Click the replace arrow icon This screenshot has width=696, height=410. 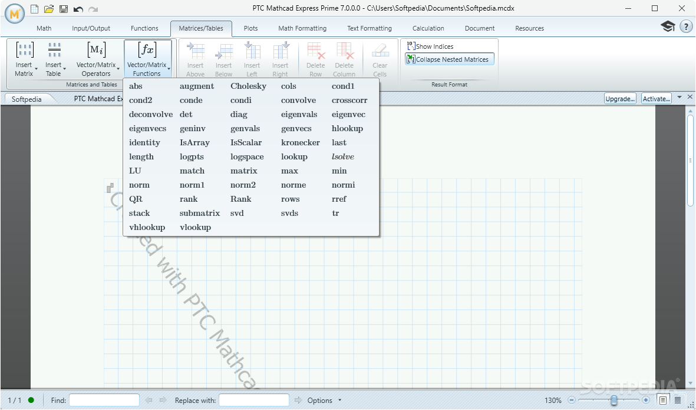point(298,400)
